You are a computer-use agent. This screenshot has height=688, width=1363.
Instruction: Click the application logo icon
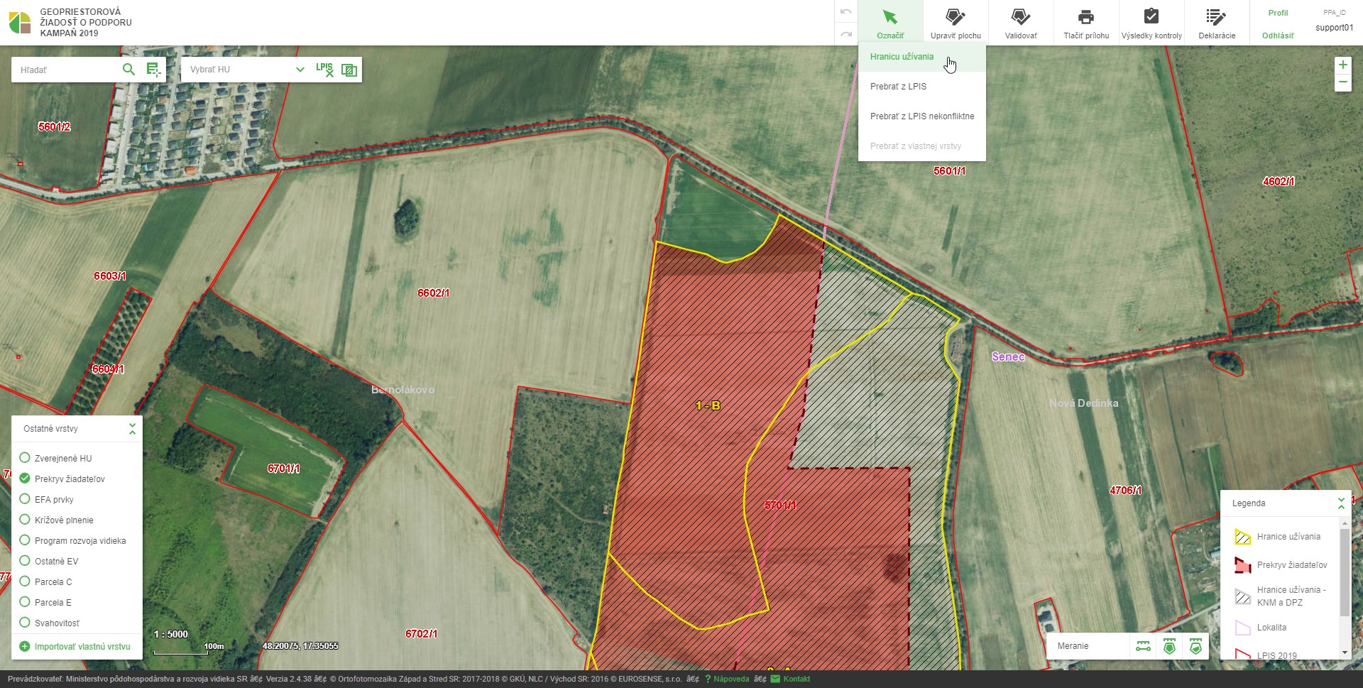point(20,23)
